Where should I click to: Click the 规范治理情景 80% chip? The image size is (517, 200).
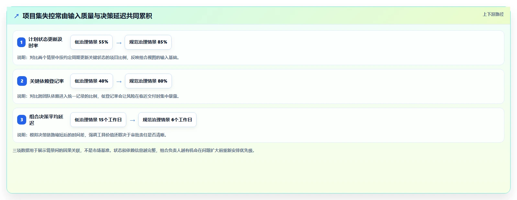[148, 81]
